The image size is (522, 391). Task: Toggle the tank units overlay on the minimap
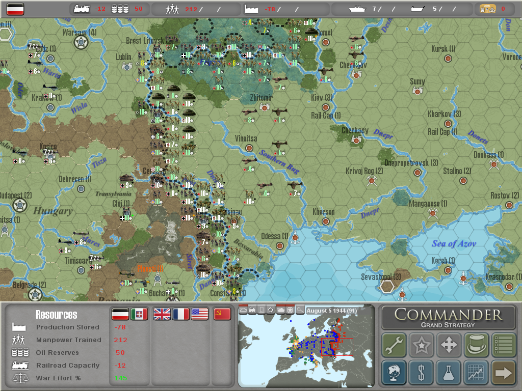click(281, 310)
